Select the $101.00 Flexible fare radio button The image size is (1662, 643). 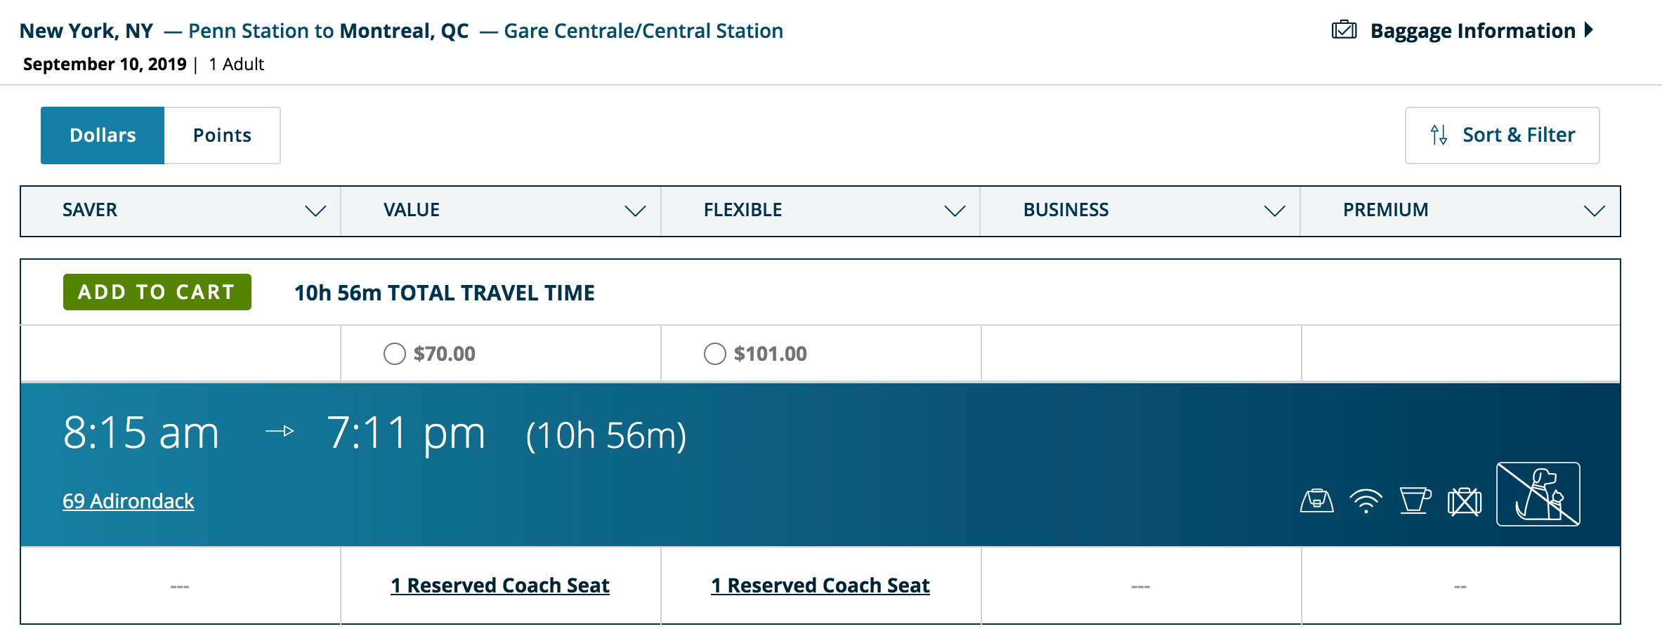(715, 354)
